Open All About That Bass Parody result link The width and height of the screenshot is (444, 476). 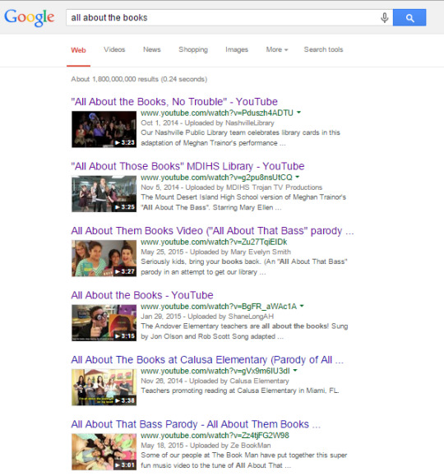pos(196,424)
